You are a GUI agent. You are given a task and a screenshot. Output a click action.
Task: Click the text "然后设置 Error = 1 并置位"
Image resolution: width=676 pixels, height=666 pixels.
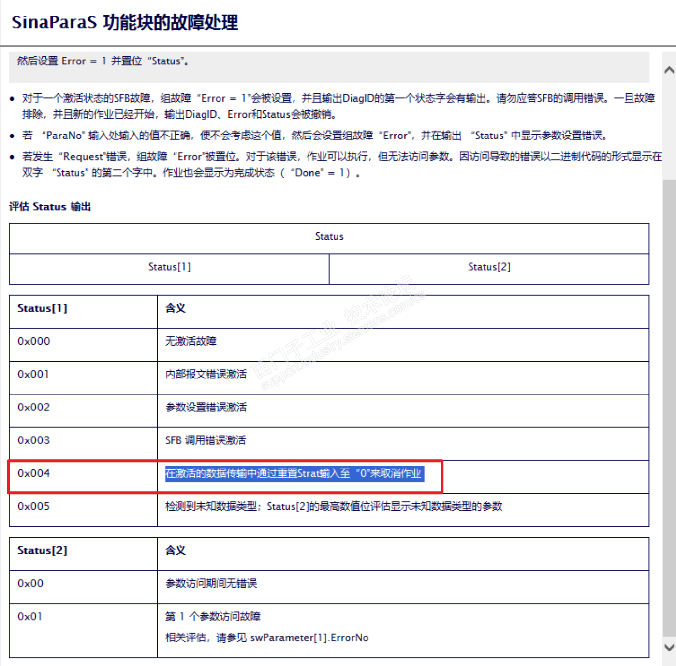[80, 61]
